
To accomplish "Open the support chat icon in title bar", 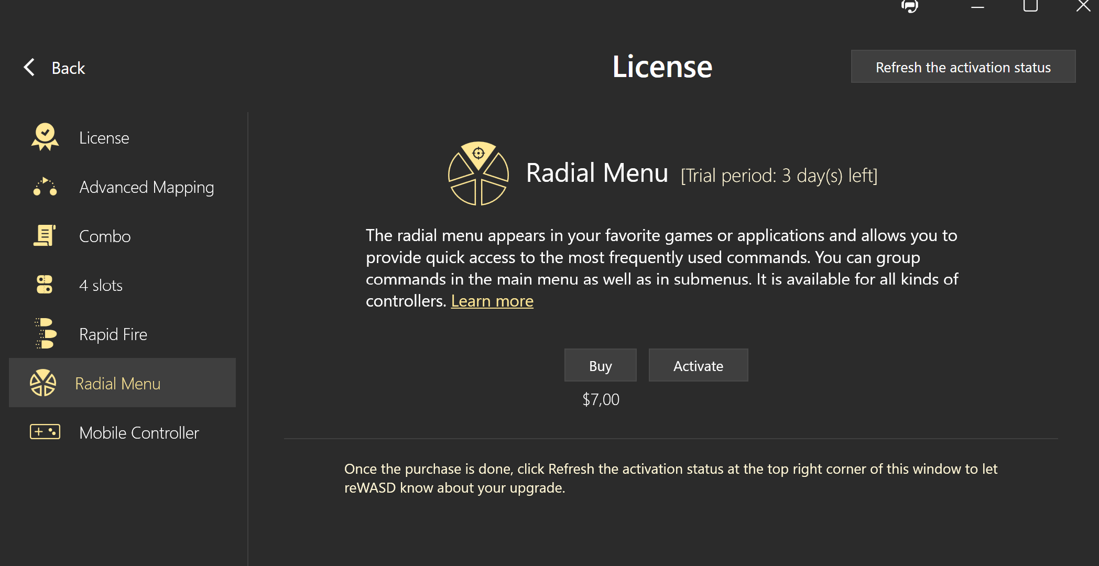I will (909, 6).
